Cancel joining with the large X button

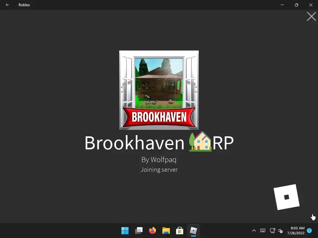[311, 16]
